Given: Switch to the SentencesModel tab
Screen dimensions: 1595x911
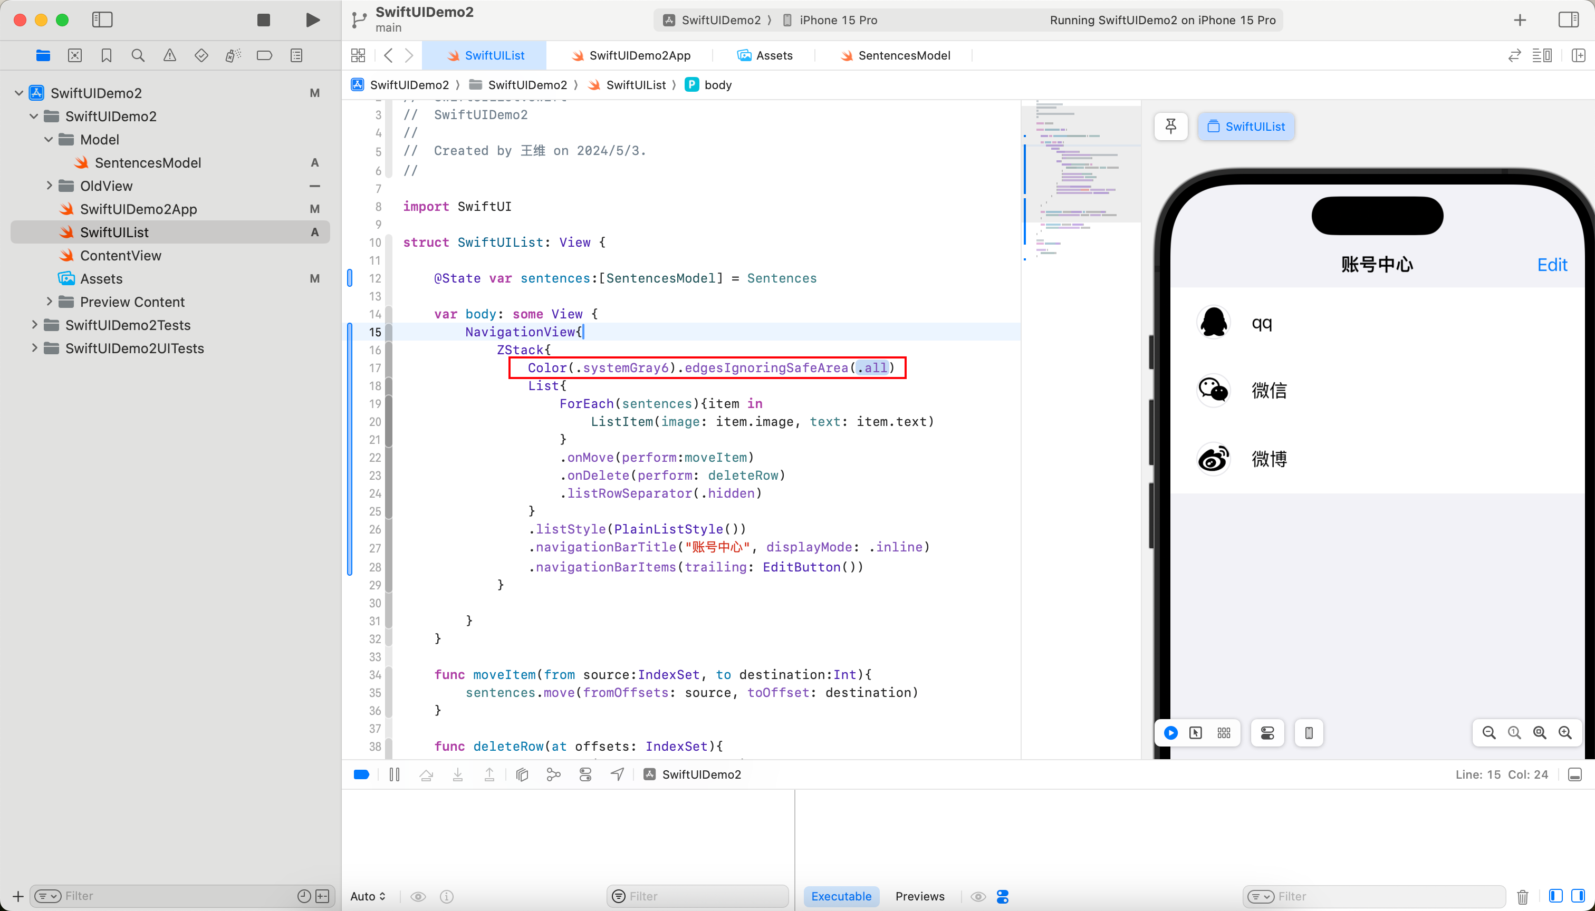Looking at the screenshot, I should click(x=904, y=55).
